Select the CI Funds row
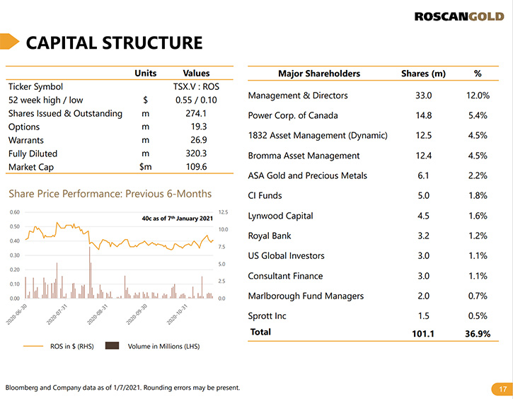The image size is (513, 399). [x=374, y=195]
